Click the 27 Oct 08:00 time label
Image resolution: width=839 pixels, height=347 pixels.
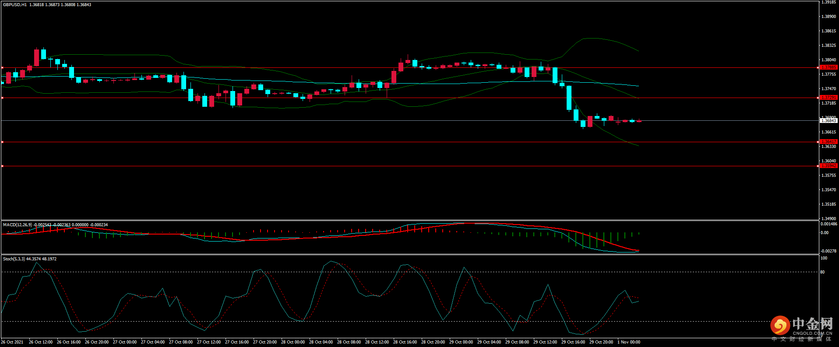[181, 342]
